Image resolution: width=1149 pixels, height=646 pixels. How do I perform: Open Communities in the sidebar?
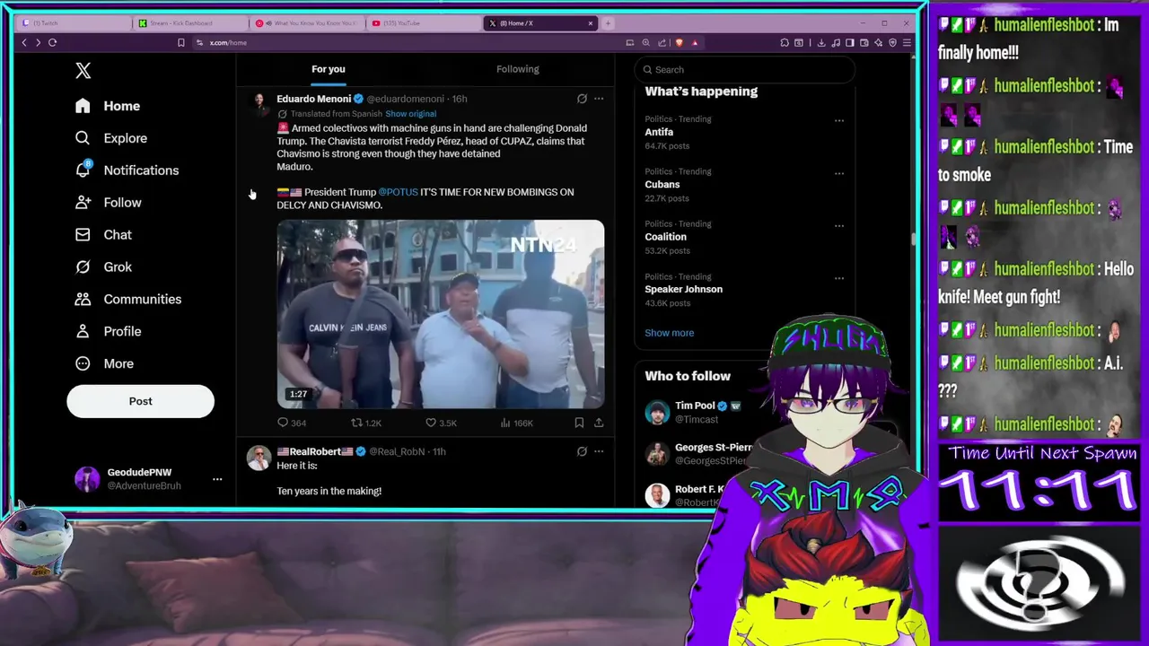128,300
